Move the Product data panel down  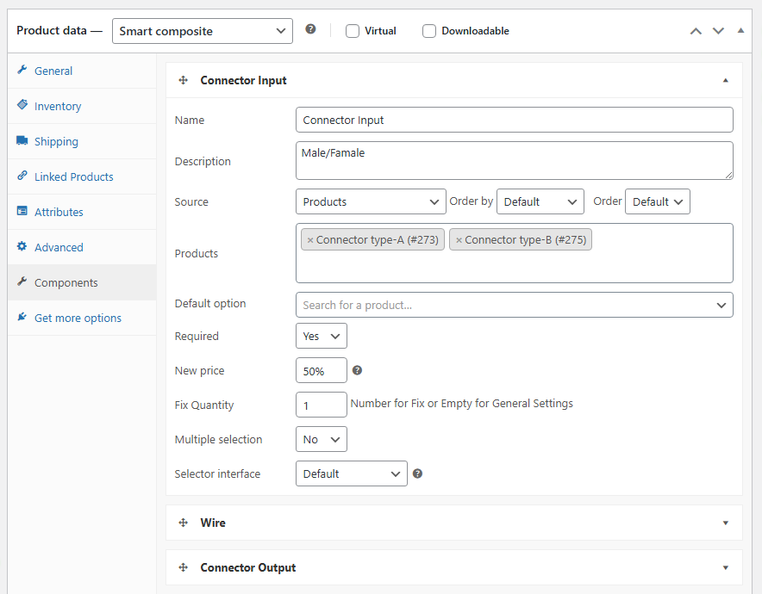click(x=718, y=31)
